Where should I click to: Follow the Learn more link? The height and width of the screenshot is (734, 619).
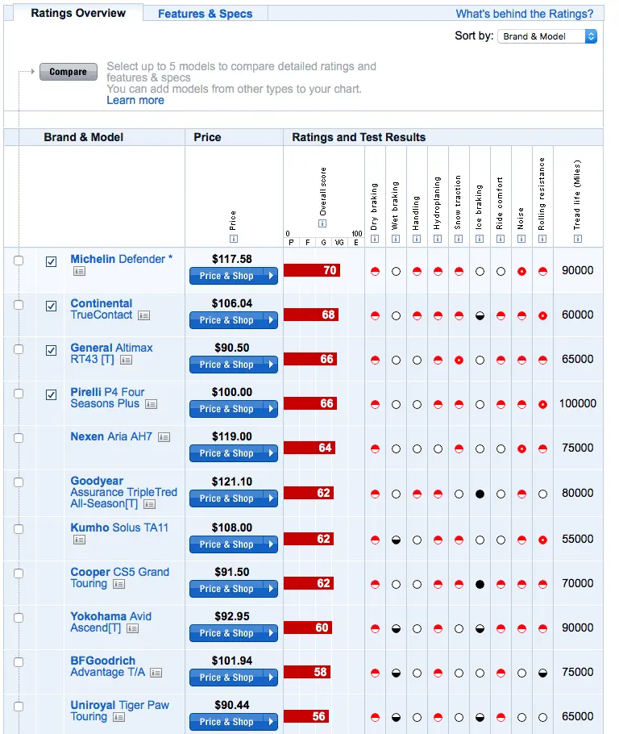[x=135, y=100]
